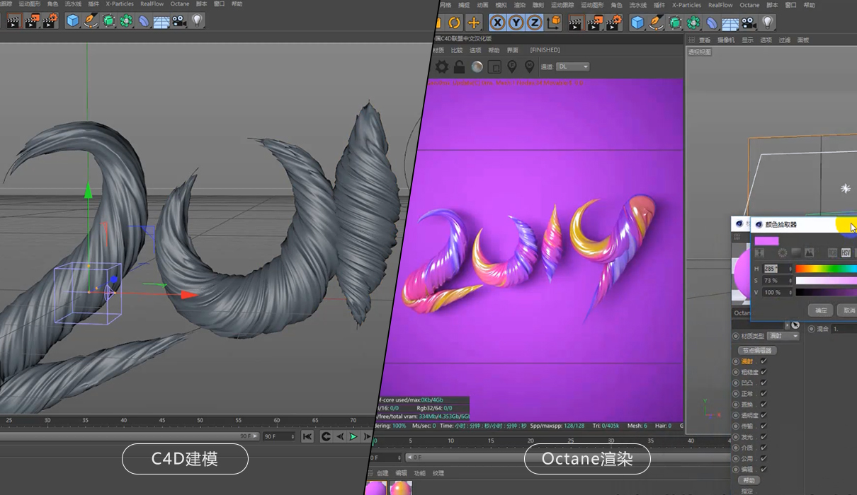
Task: Toggle the X axis lock icon
Action: pos(498,23)
